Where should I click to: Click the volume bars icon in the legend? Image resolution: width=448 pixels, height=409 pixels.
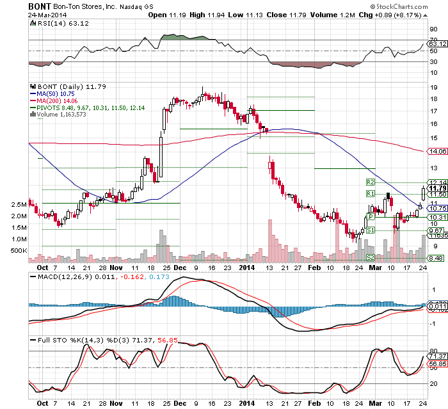(x=33, y=114)
